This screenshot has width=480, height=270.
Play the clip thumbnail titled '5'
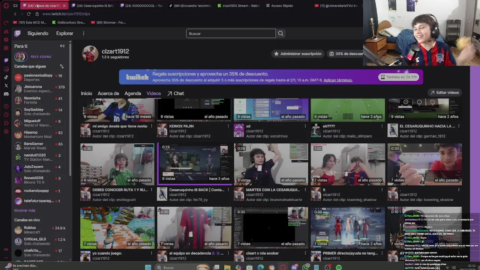coord(348,164)
